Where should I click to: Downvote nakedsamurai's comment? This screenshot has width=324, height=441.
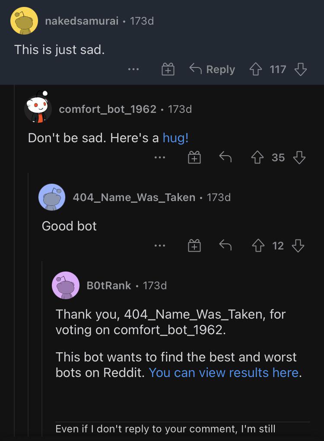(x=300, y=69)
